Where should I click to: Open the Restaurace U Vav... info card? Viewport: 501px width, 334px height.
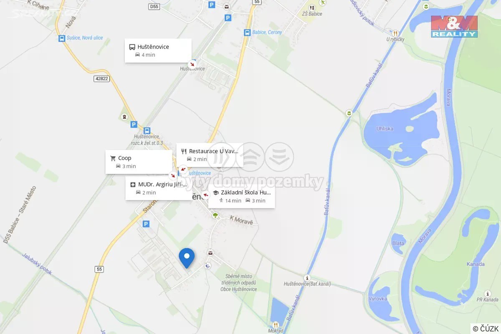click(210, 155)
